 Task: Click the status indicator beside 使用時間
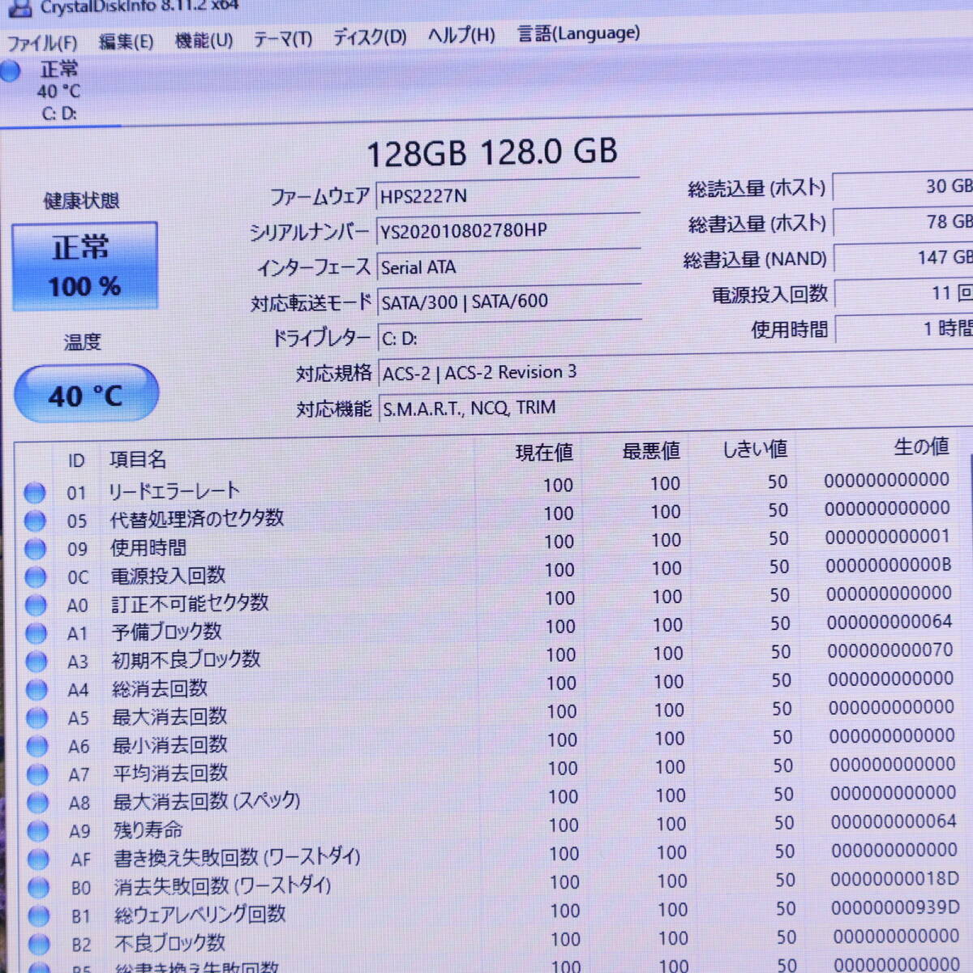[35, 549]
